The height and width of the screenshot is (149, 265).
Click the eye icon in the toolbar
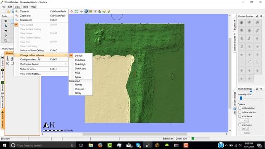(95, 11)
